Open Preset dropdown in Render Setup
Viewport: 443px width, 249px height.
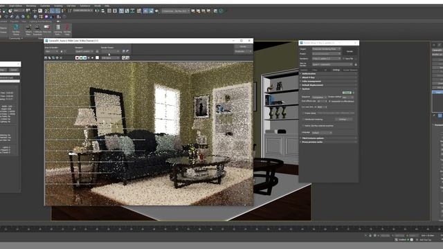(326, 54)
